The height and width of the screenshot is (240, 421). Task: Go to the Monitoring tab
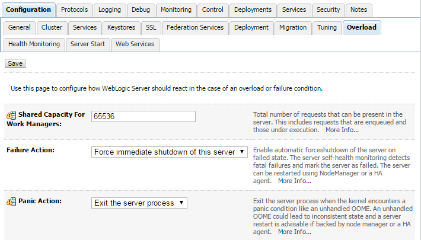click(x=176, y=10)
